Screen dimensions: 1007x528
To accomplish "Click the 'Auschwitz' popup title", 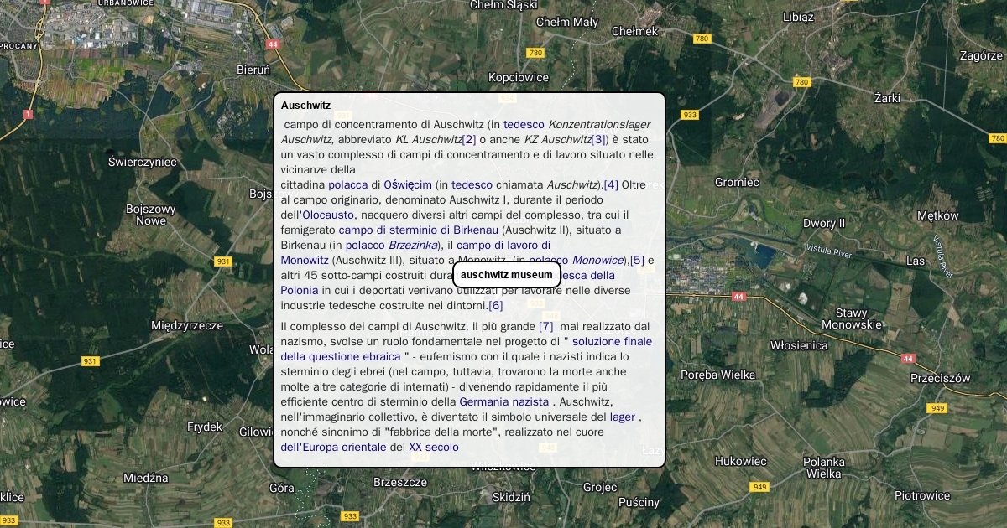I will click(305, 106).
